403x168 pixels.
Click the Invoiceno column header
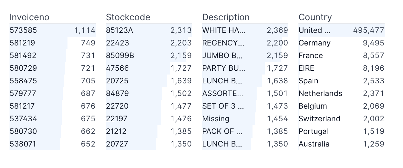click(29, 17)
